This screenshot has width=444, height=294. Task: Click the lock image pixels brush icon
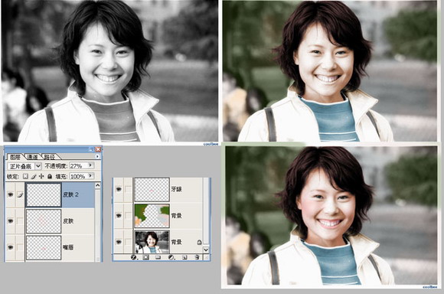tap(34, 176)
